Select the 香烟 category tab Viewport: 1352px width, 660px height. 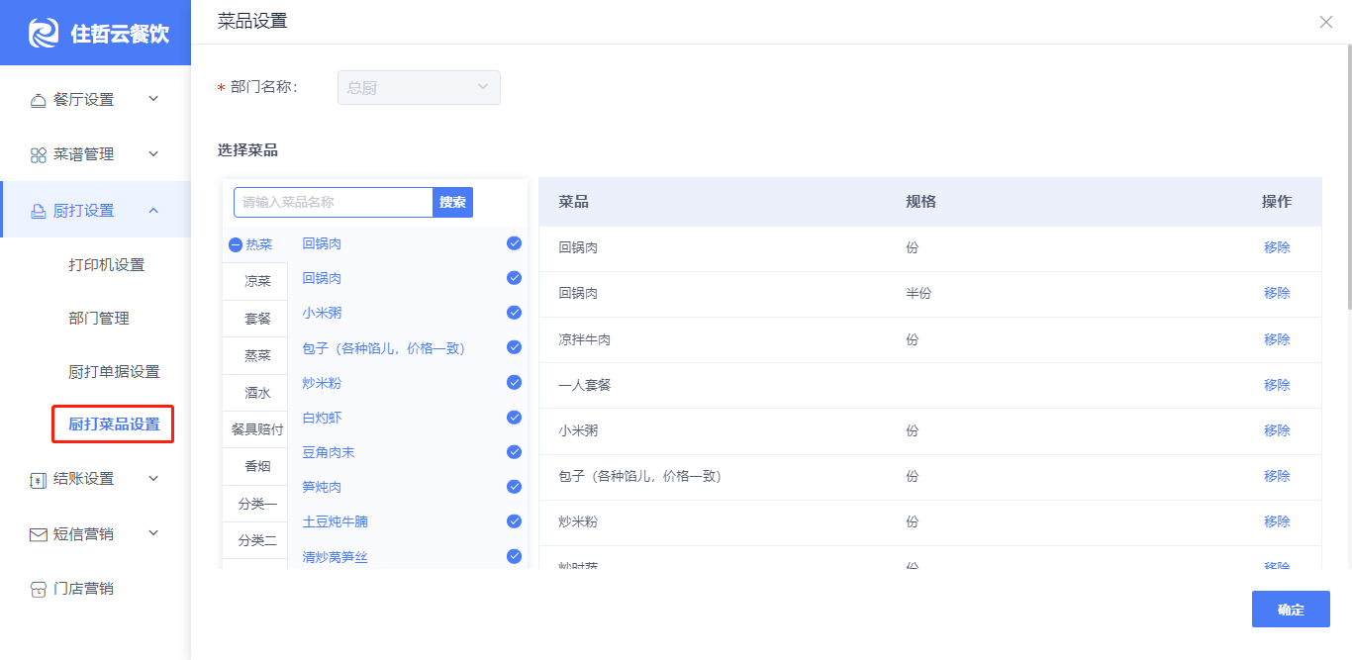click(257, 467)
